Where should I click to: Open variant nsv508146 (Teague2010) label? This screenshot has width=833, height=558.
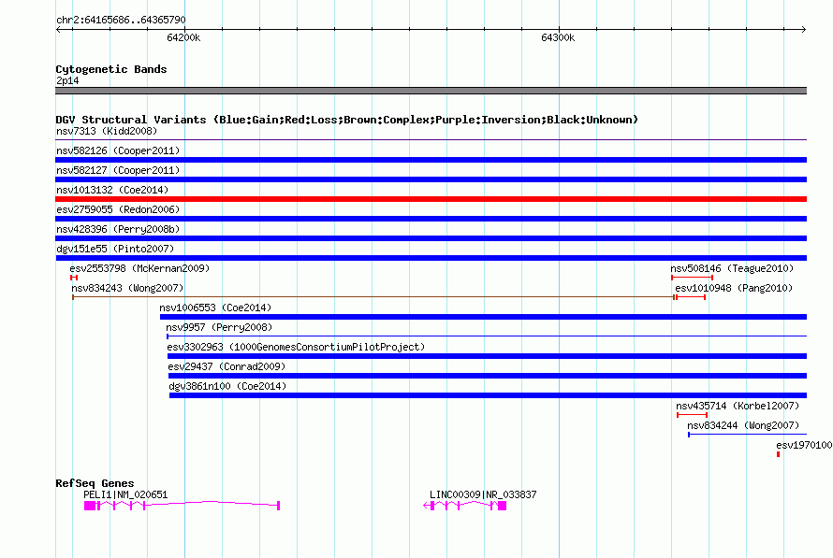point(732,268)
